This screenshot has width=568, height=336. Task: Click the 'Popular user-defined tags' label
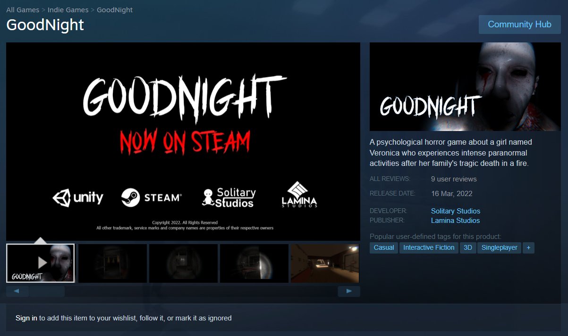pos(435,237)
